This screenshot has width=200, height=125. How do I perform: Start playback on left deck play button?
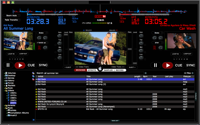pos(20,65)
